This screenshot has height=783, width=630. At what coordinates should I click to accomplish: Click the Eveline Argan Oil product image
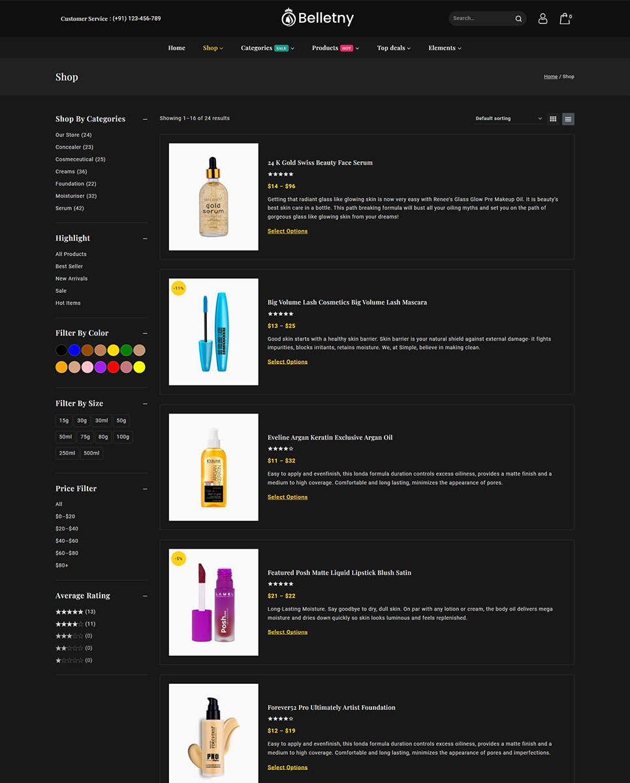[213, 467]
